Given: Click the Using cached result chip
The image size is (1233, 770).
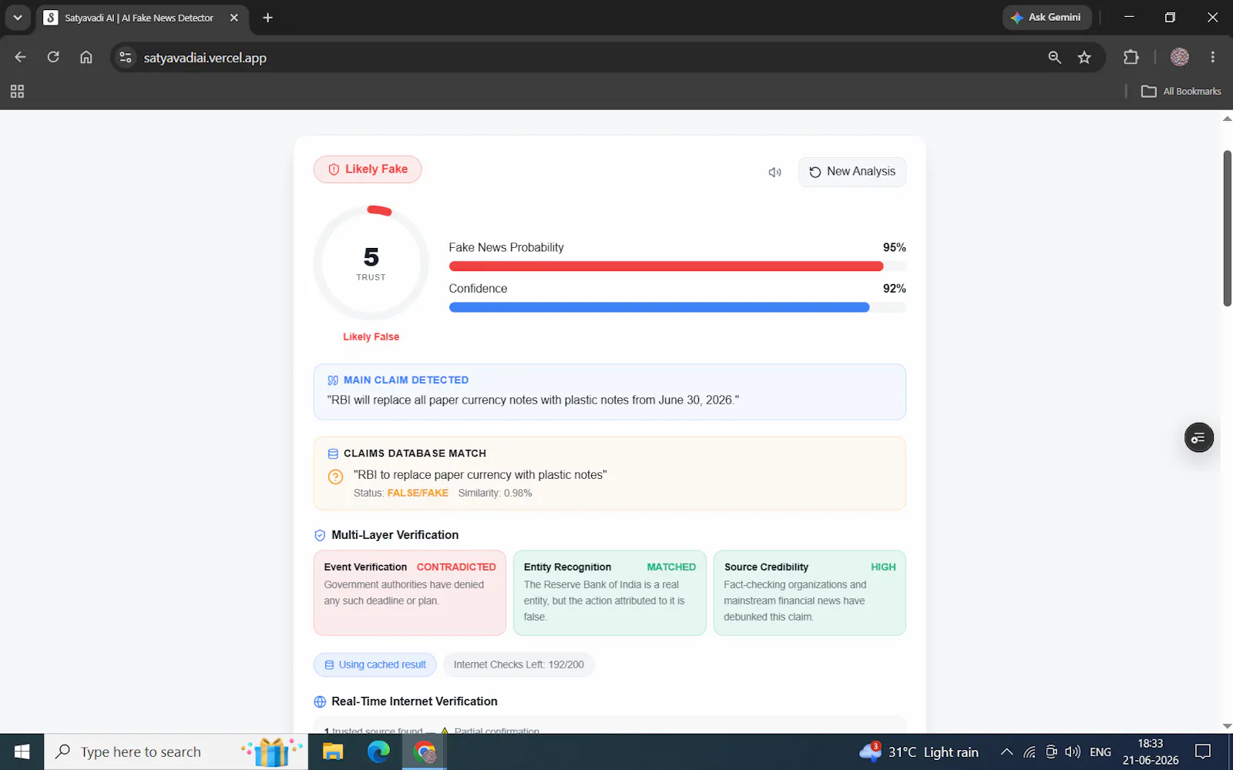Looking at the screenshot, I should (375, 665).
